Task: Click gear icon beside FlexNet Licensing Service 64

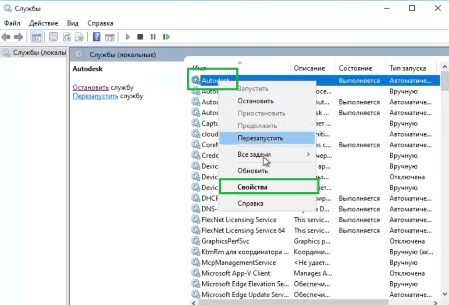Action: pyautogui.click(x=196, y=230)
